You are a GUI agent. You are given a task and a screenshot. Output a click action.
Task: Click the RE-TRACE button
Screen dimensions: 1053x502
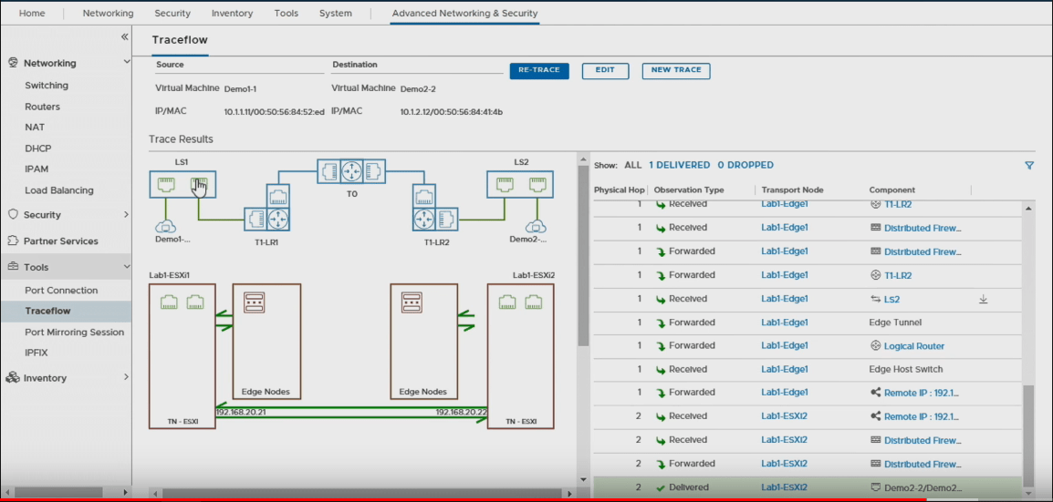click(x=538, y=70)
